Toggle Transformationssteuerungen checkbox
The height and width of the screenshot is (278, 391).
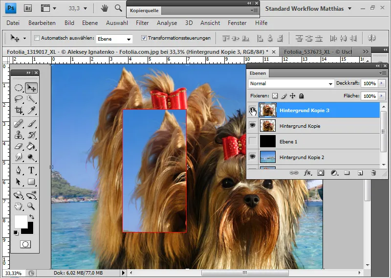click(x=144, y=38)
